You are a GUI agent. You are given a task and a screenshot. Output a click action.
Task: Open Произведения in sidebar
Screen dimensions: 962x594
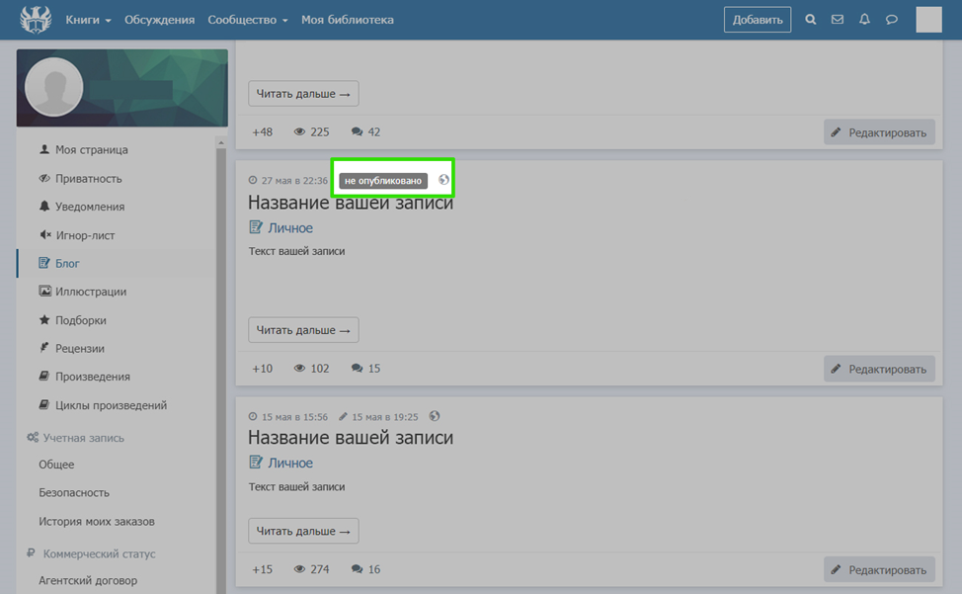point(93,377)
